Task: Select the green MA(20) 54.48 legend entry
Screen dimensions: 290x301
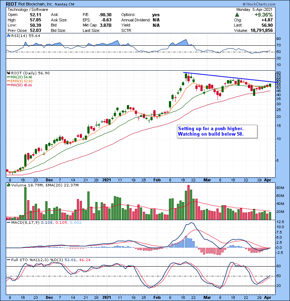Action: tap(20, 77)
